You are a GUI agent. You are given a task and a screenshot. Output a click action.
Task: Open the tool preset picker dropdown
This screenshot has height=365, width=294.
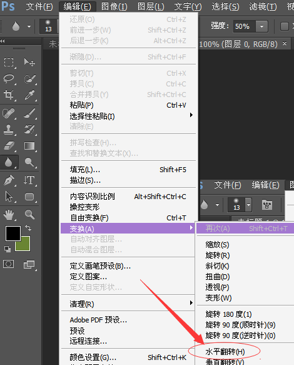point(29,26)
